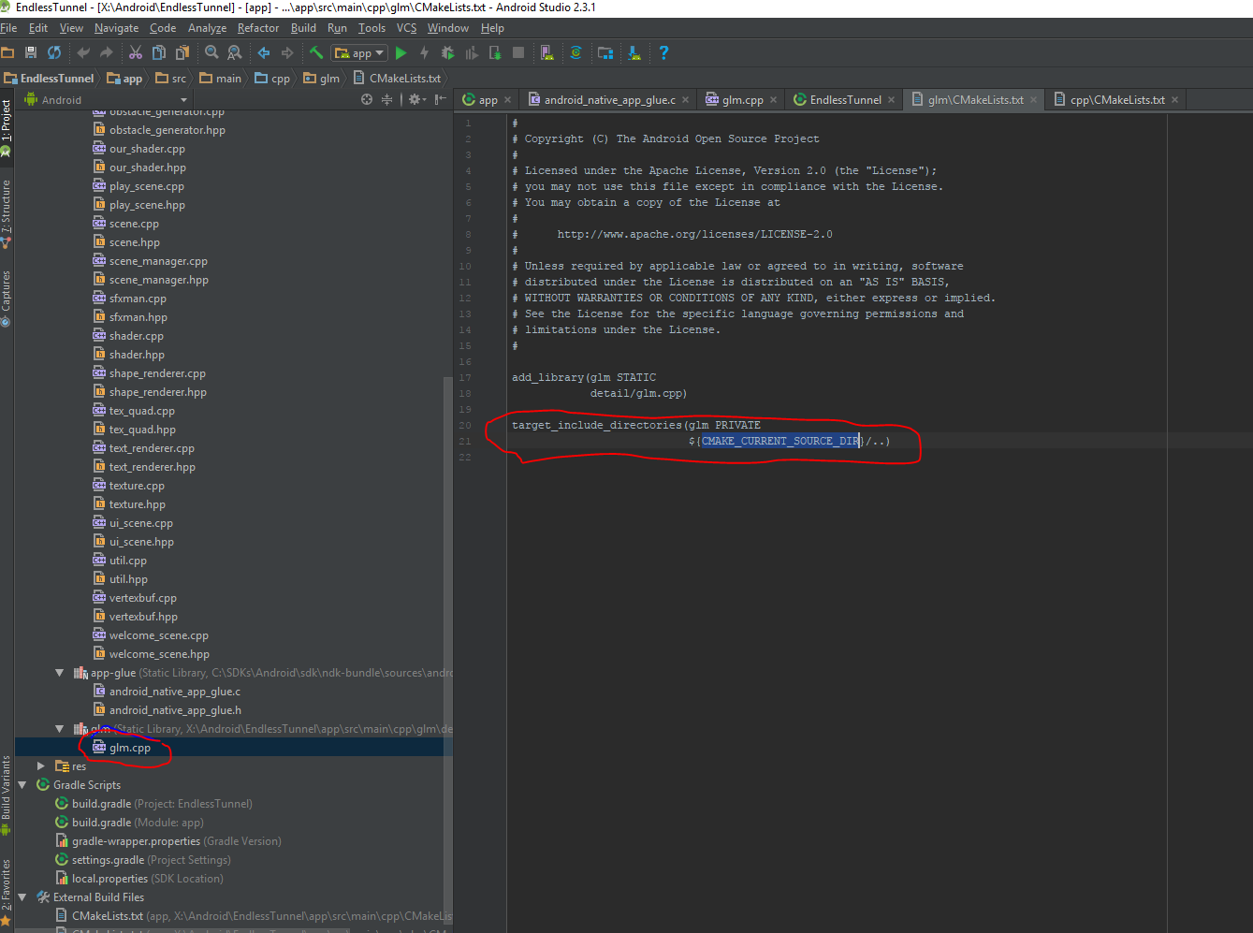Open build.gradle (Module: app) file
Image resolution: width=1253 pixels, height=933 pixels.
click(x=101, y=823)
